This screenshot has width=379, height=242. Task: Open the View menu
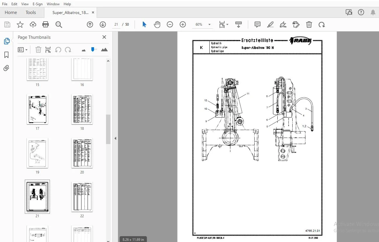pyautogui.click(x=25, y=4)
